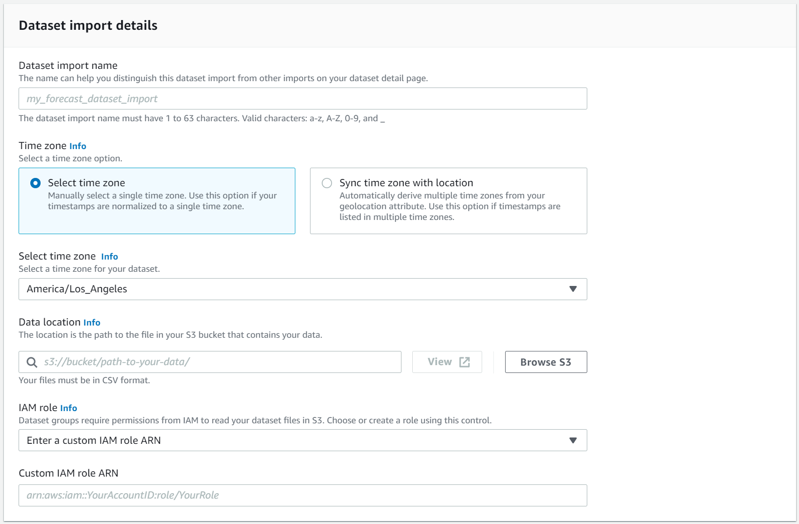Open the Data location Info link
Screen dimensions: 799x524
coord(92,322)
